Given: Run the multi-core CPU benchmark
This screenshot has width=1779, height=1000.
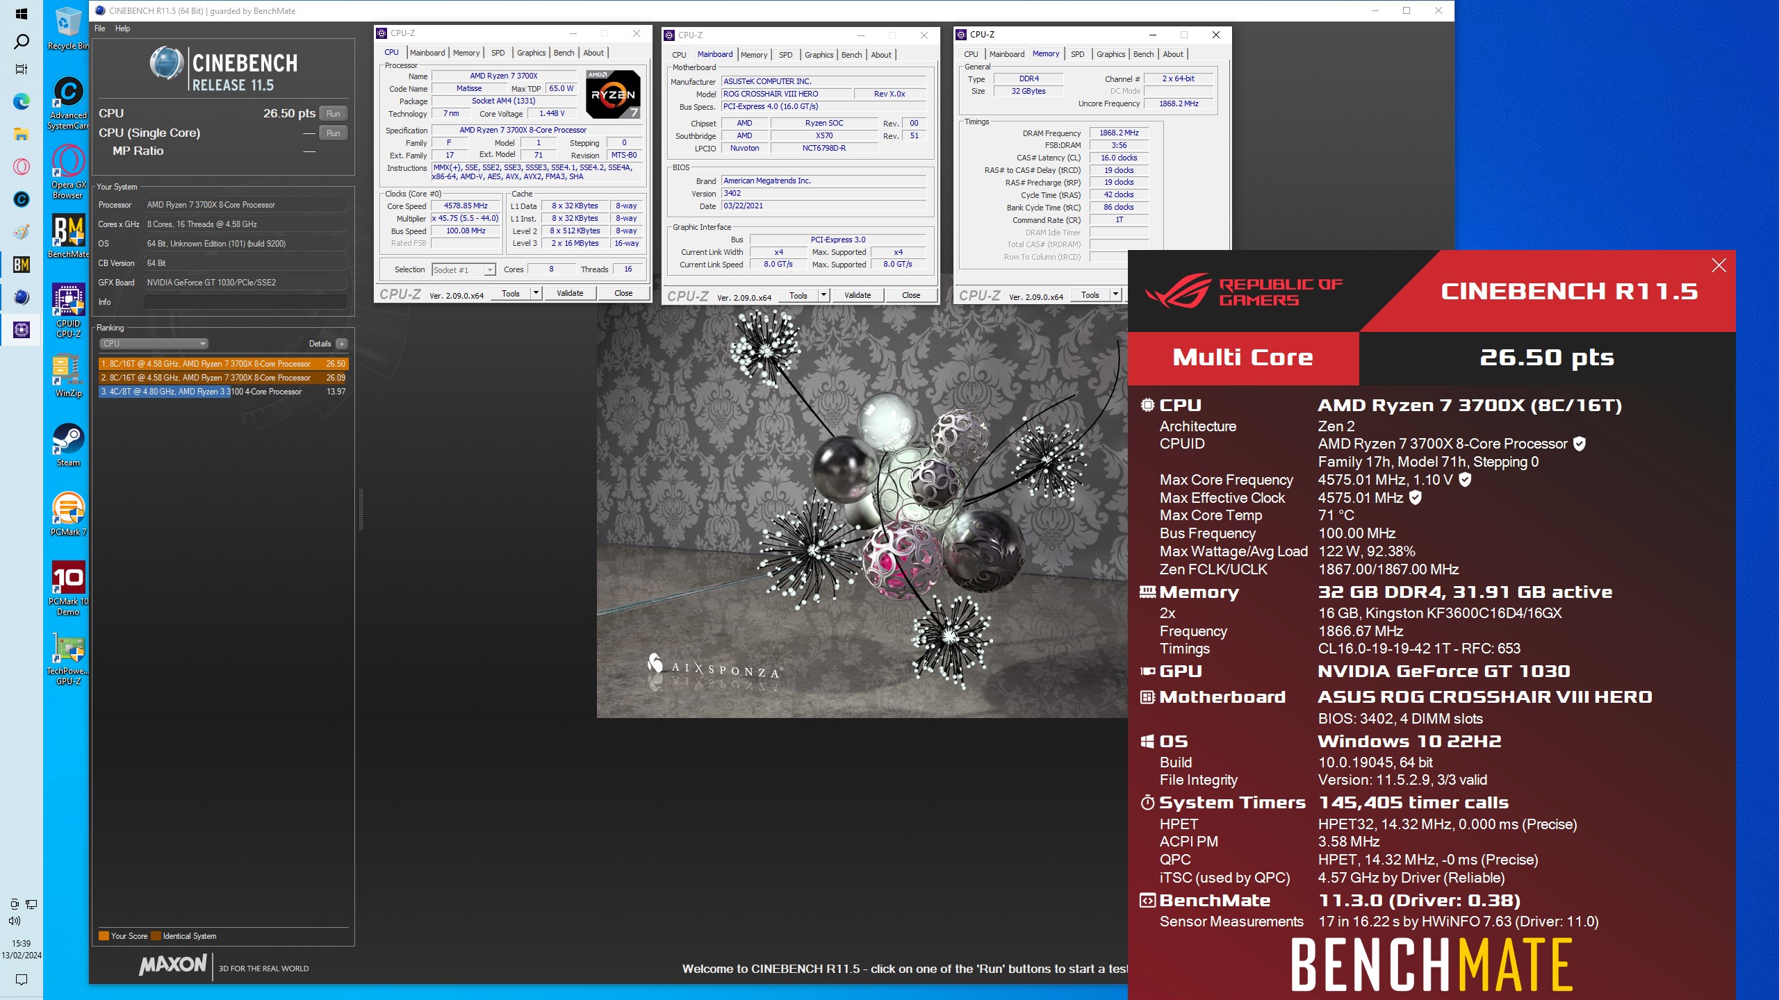Looking at the screenshot, I should (333, 114).
